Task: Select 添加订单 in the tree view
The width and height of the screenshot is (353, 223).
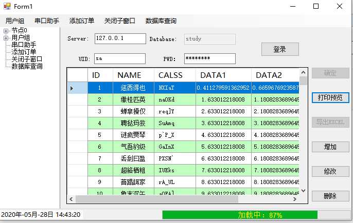Action: [x=24, y=52]
